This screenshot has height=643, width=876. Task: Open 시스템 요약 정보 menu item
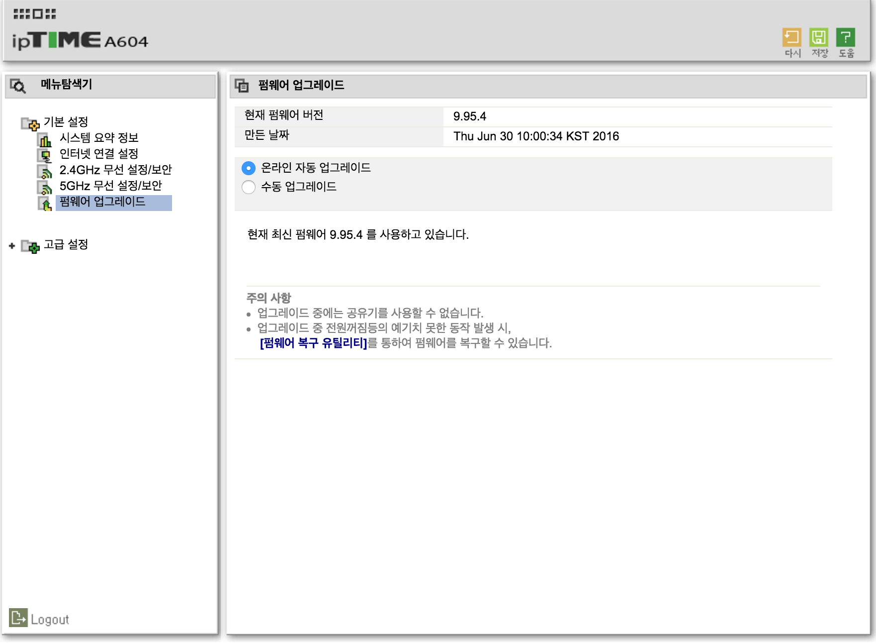[99, 138]
